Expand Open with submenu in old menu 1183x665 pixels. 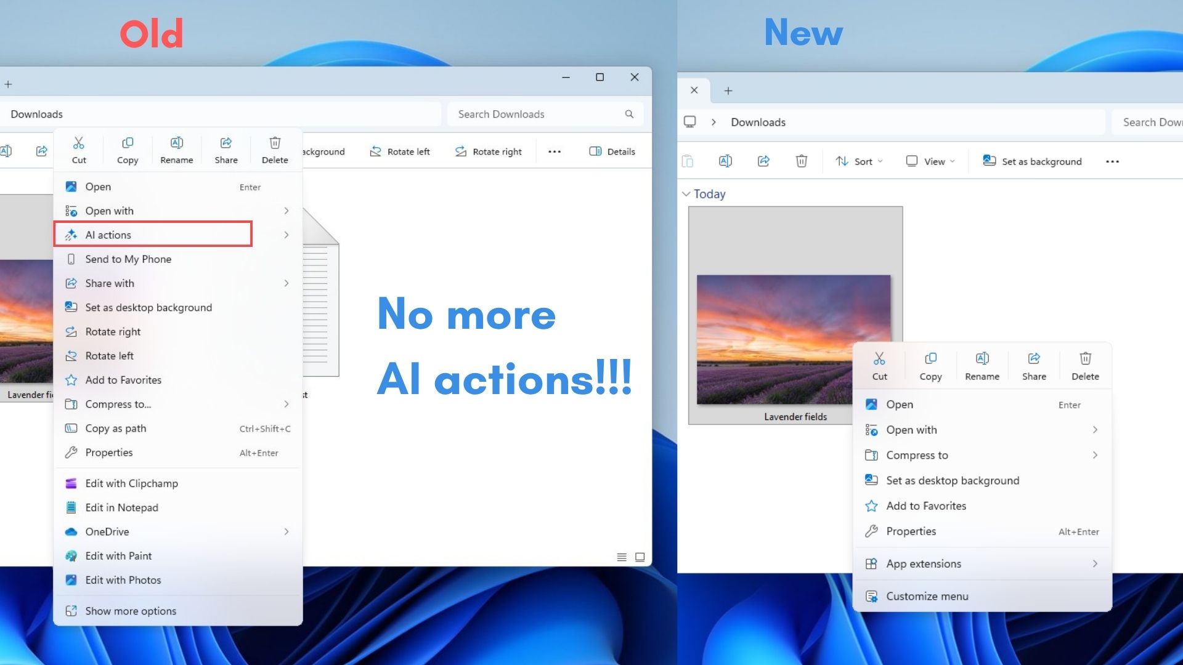point(287,211)
